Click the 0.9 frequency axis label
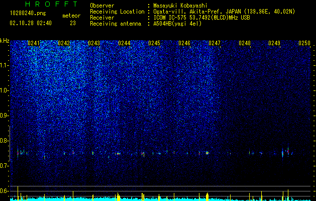Image resolution: width=316 pixels, height=201 pixels. click(4, 116)
